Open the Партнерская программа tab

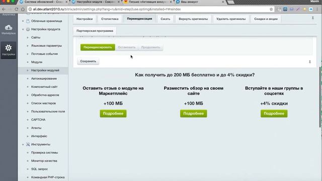(x=95, y=31)
